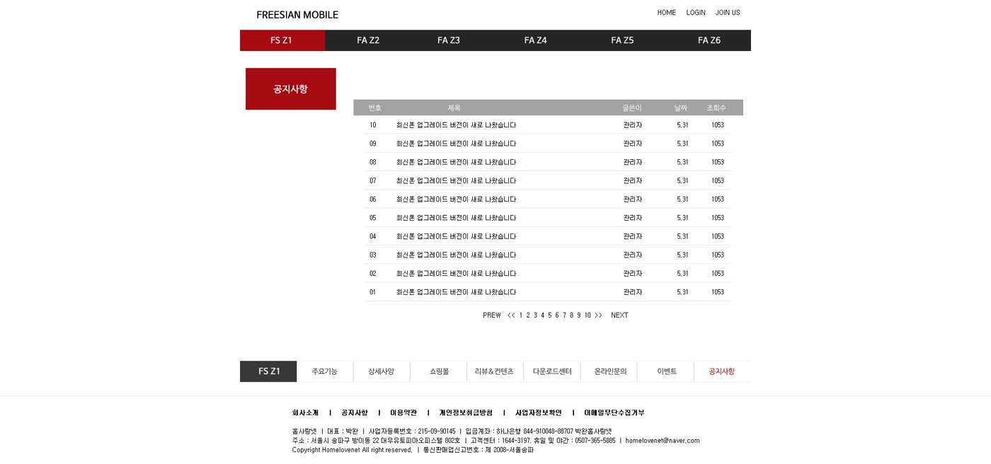
Task: Select the FA Z5 tab
Action: tap(622, 40)
